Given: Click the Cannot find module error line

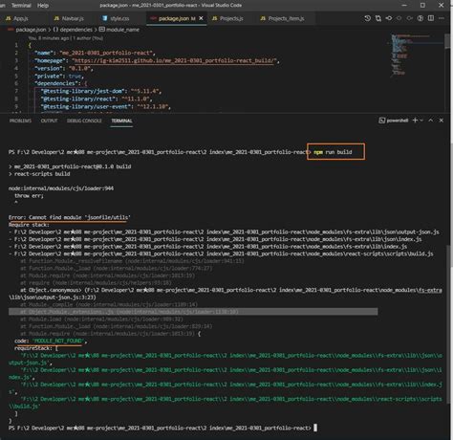Looking at the screenshot, I should tap(70, 217).
